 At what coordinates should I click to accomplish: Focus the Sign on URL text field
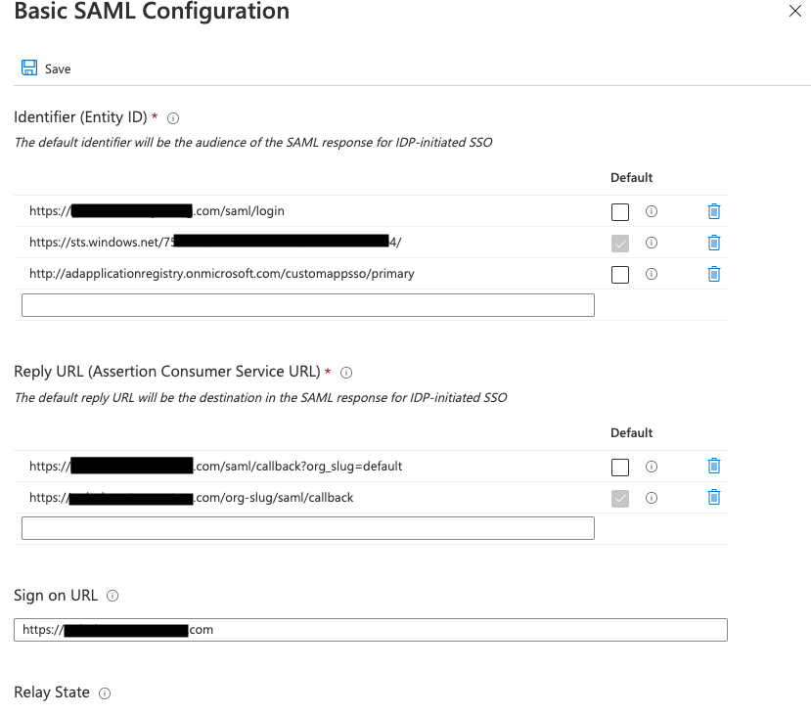pyautogui.click(x=371, y=630)
